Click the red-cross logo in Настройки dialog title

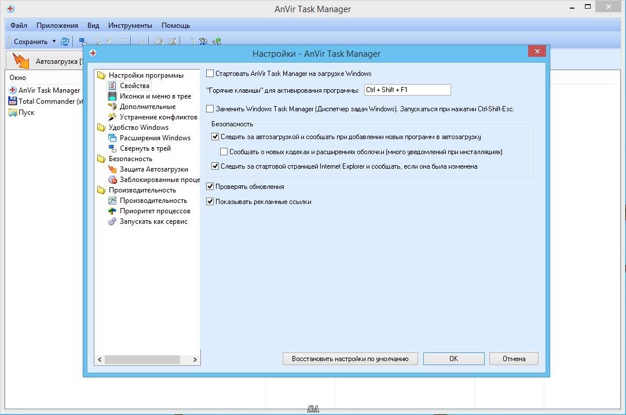[93, 53]
